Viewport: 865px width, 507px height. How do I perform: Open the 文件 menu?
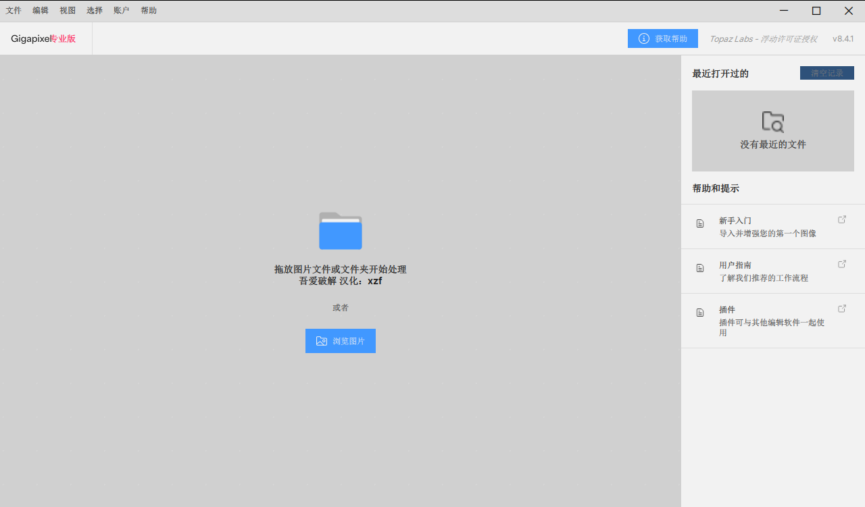point(14,11)
